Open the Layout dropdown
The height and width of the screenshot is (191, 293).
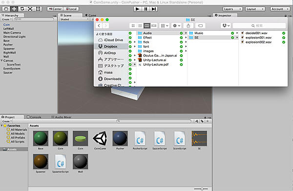point(255,9)
